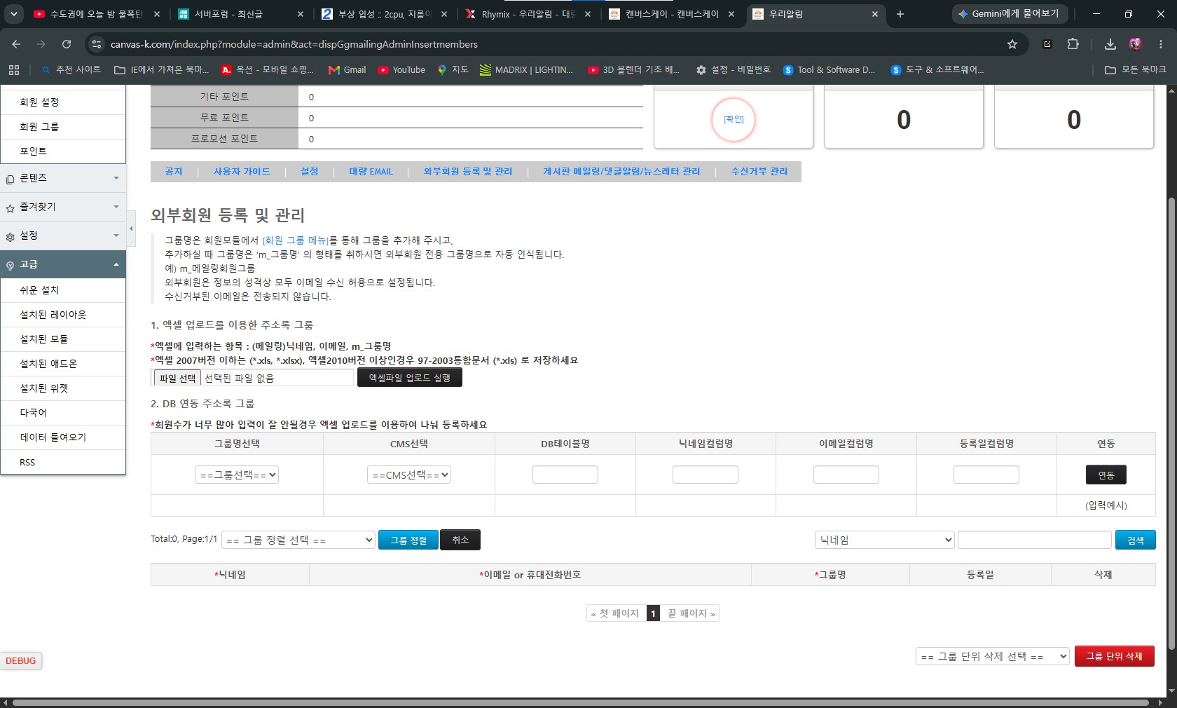Expand the 콘텐츠 sidebar section

[63, 178]
